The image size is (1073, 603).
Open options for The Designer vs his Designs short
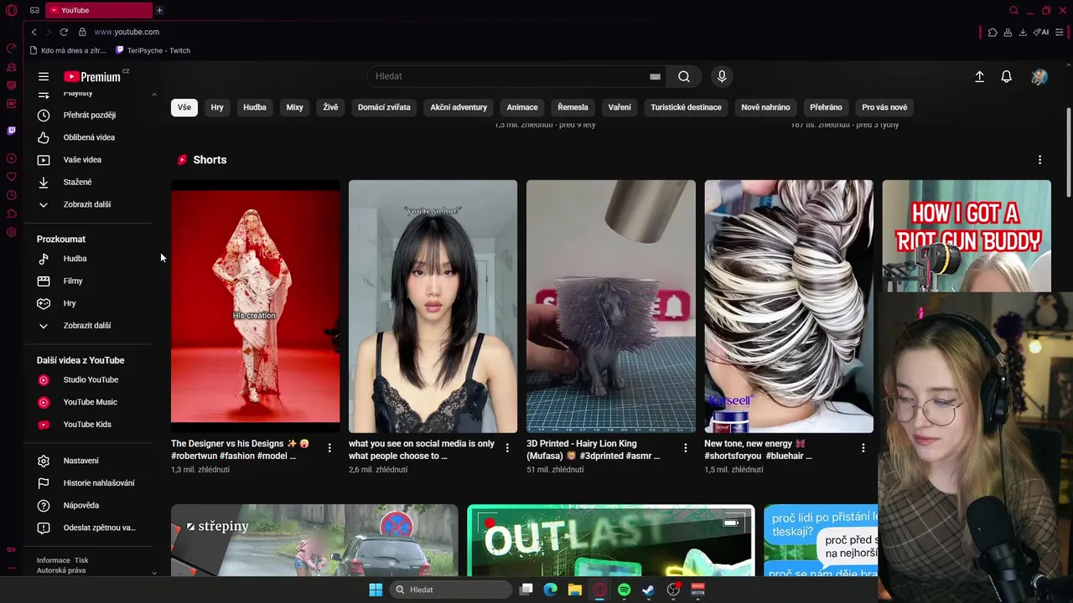[x=329, y=448]
